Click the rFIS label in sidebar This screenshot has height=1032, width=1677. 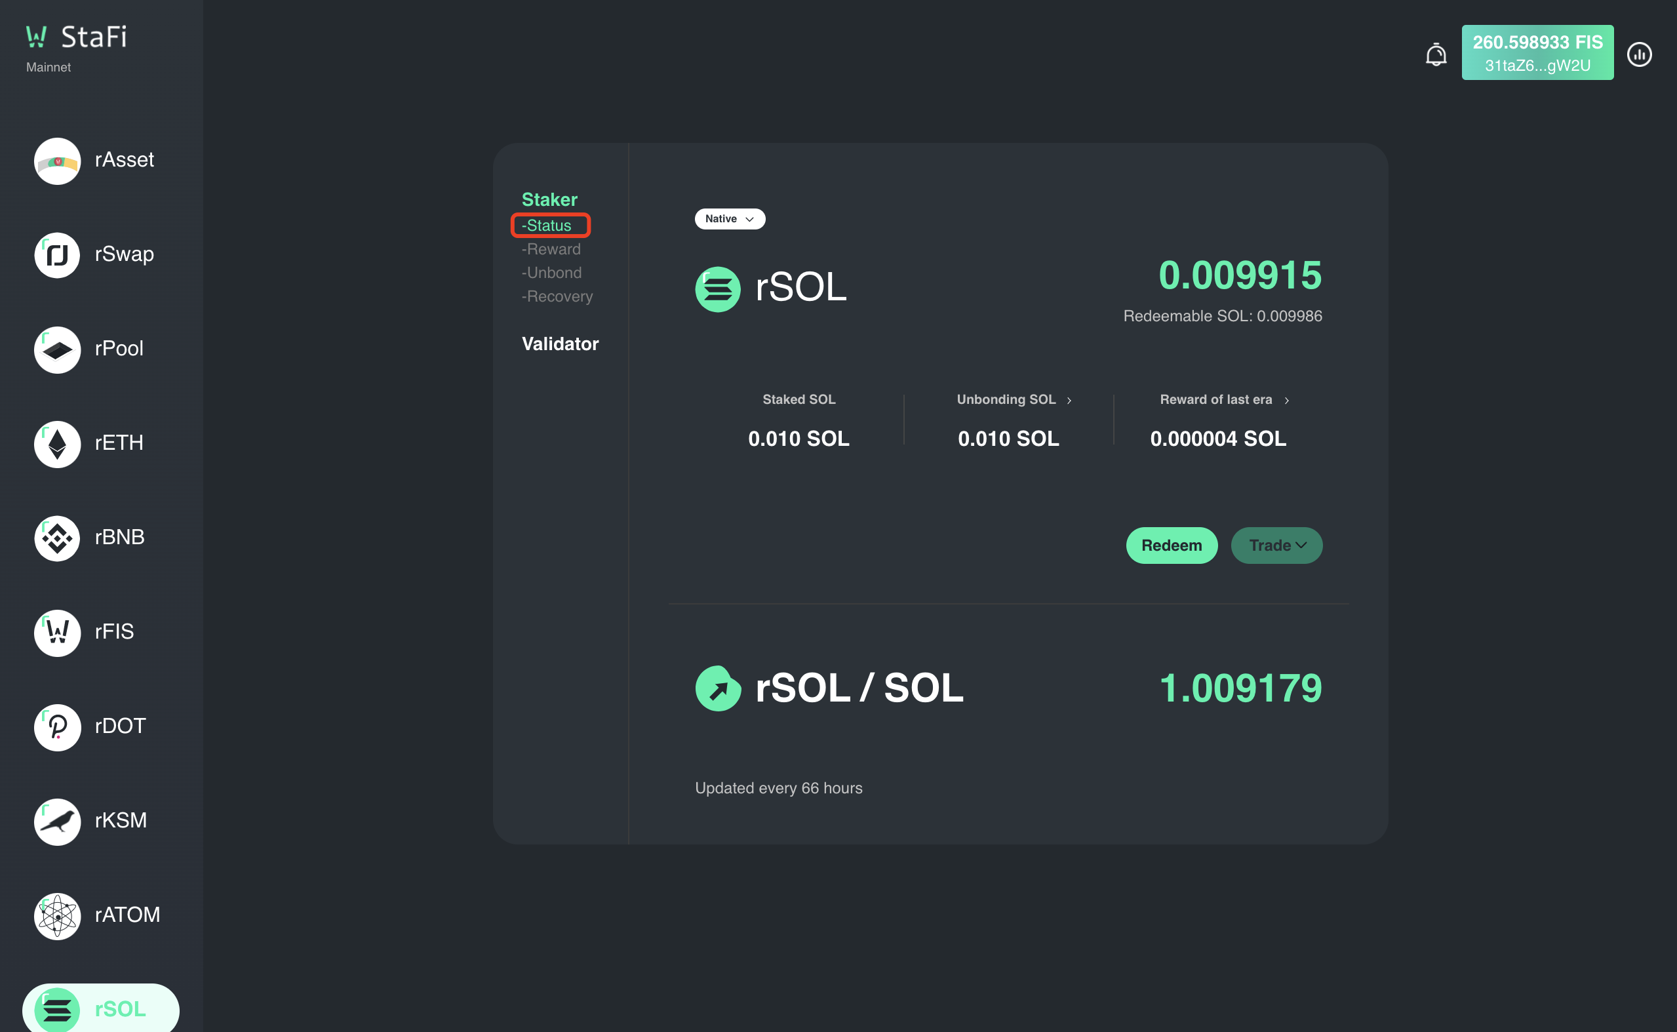point(115,631)
